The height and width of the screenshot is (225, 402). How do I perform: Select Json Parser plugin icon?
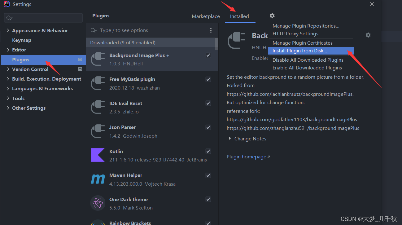(x=98, y=131)
